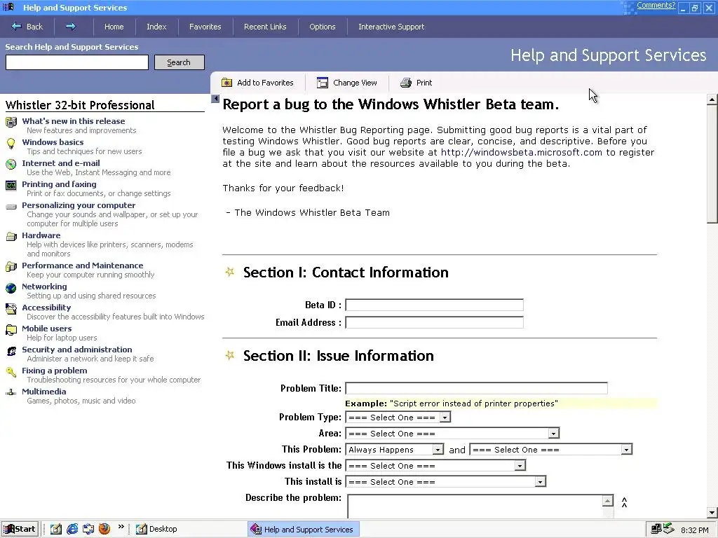Click the Help and Support Services taskbar button
Viewport: 718px width, 538px height.
(x=304, y=530)
